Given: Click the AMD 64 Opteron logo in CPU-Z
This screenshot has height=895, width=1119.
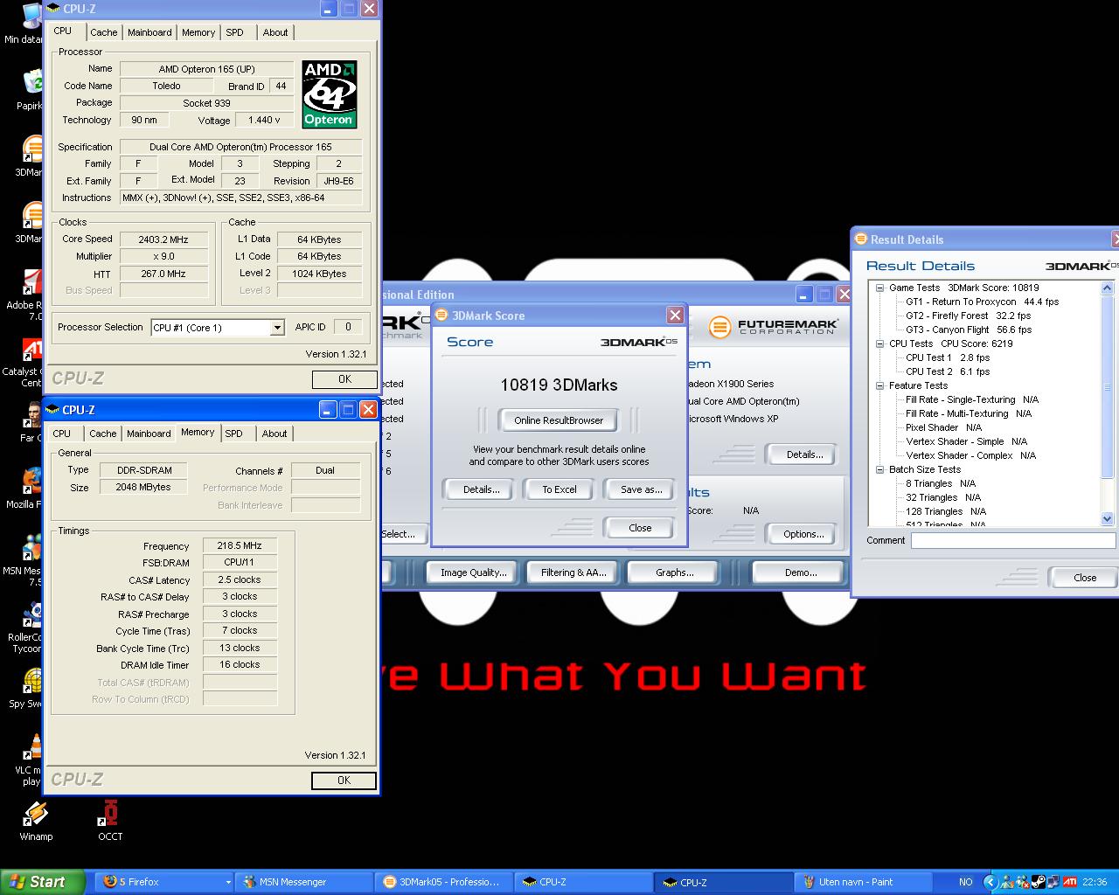Looking at the screenshot, I should (329, 94).
